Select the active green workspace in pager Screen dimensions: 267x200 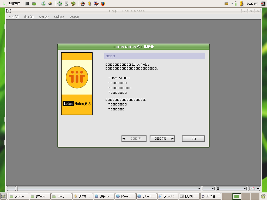(237, 196)
